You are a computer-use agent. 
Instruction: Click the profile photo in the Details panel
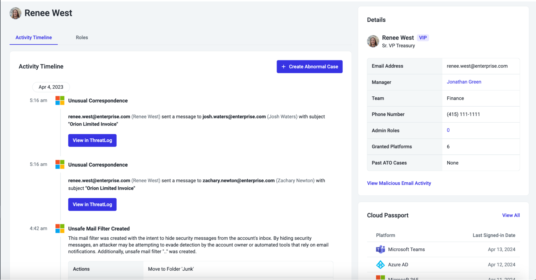[373, 41]
